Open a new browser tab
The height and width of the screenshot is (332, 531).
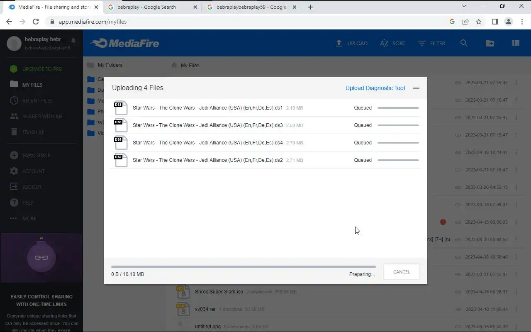tap(310, 7)
